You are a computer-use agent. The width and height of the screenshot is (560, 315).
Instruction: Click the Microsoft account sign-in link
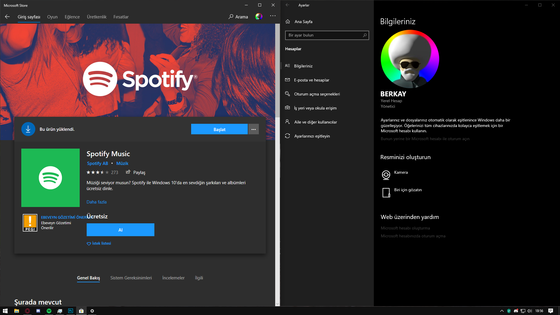[425, 139]
